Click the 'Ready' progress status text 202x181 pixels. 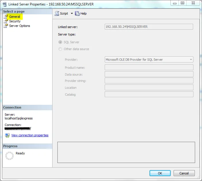pyautogui.click(x=20, y=153)
